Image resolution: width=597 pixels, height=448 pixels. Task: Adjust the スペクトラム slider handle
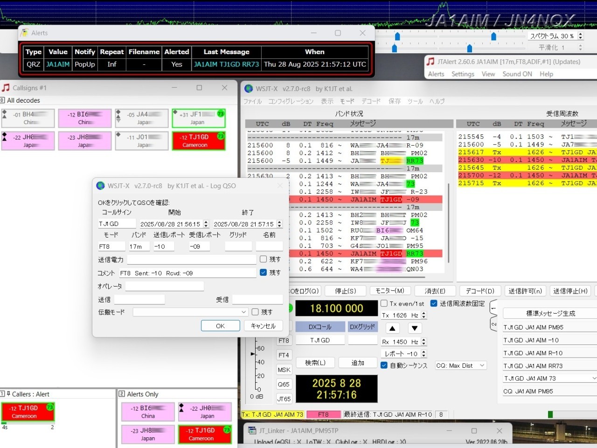click(x=493, y=36)
